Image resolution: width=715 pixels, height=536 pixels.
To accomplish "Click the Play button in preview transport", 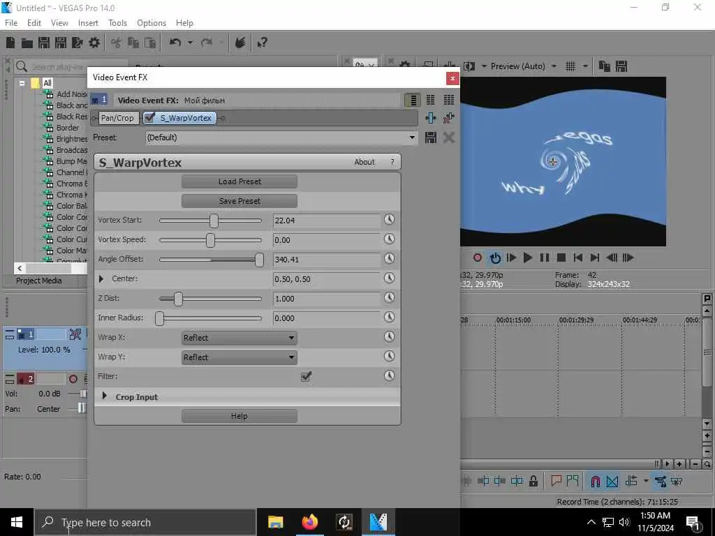I will coord(528,258).
